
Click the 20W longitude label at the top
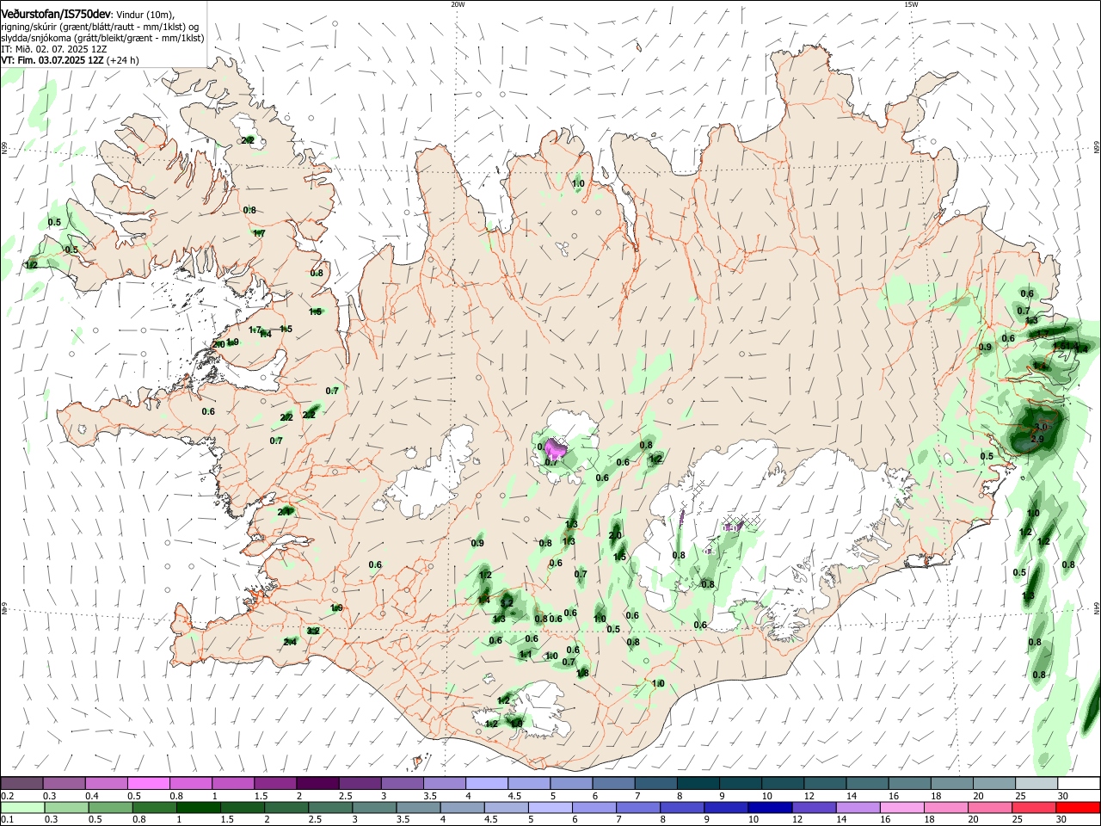point(458,4)
